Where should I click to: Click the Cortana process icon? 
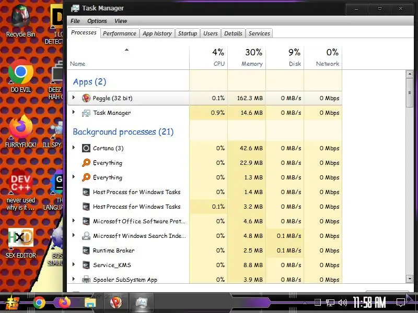click(x=86, y=148)
